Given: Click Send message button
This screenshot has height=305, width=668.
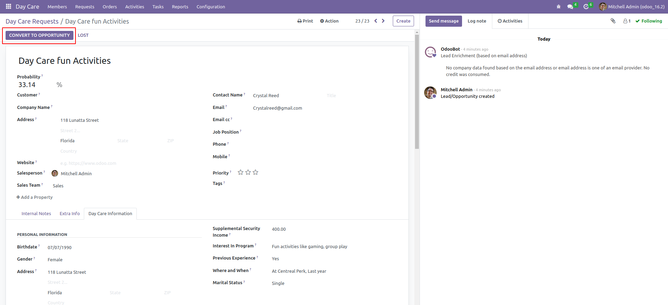Looking at the screenshot, I should coord(444,21).
